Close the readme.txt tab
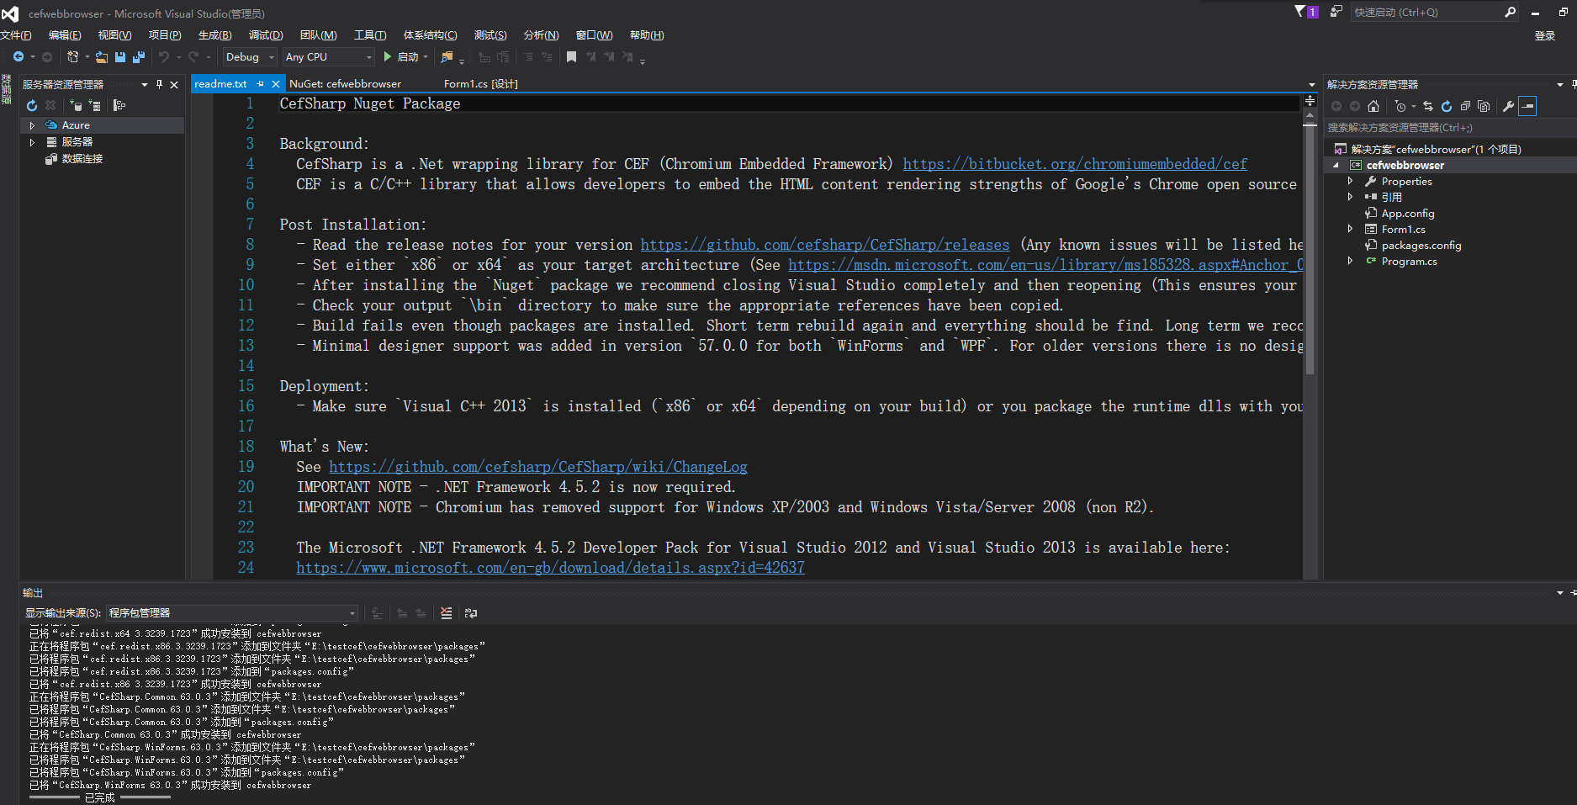 click(275, 84)
